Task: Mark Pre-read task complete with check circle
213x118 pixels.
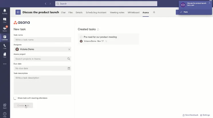Action: click(x=81, y=37)
